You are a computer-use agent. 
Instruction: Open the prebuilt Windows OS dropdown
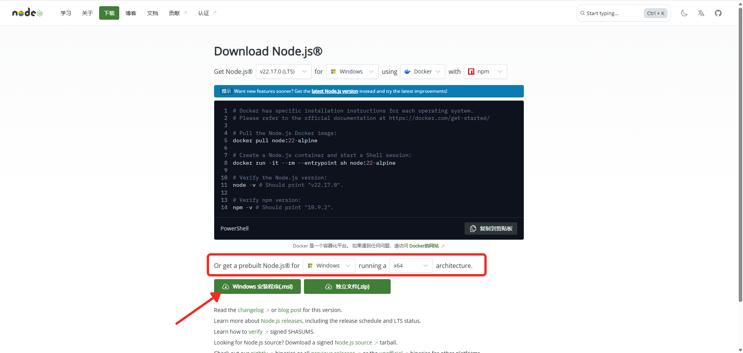(329, 266)
